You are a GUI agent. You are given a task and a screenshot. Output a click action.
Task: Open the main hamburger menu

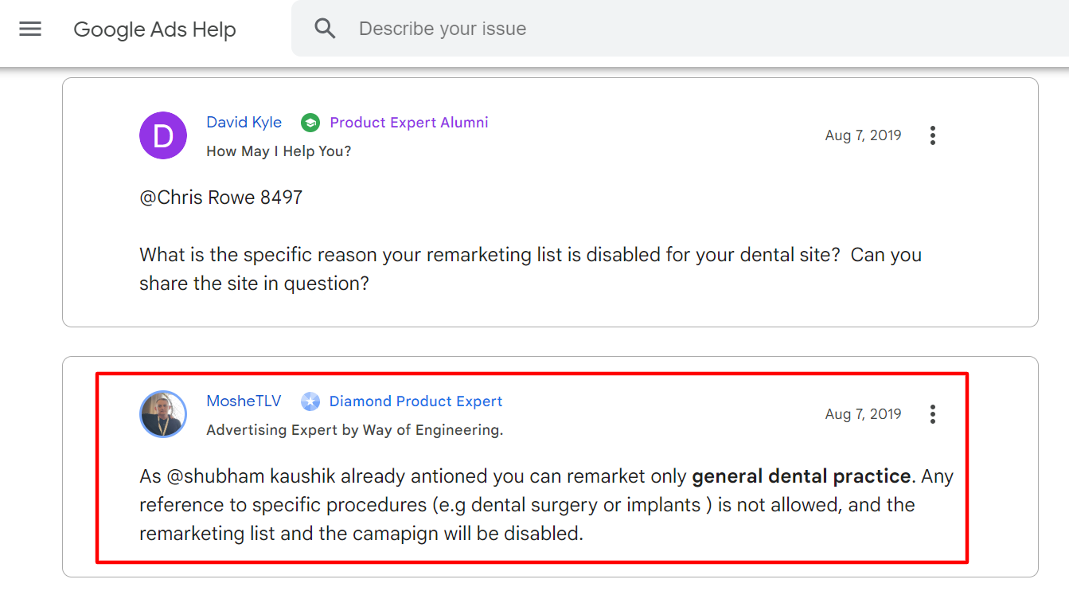coord(30,29)
